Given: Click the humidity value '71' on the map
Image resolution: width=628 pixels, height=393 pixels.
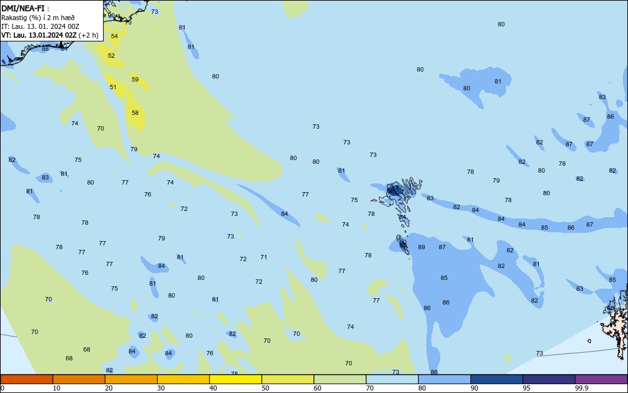Looking at the screenshot, I should point(264,257).
